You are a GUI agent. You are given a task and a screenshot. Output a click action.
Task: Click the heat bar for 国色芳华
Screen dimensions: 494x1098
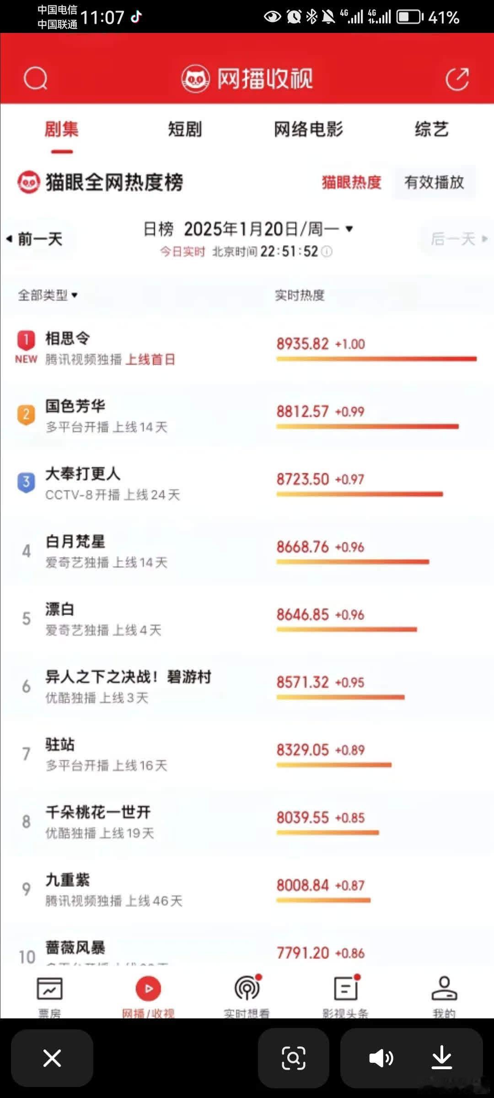click(x=367, y=426)
